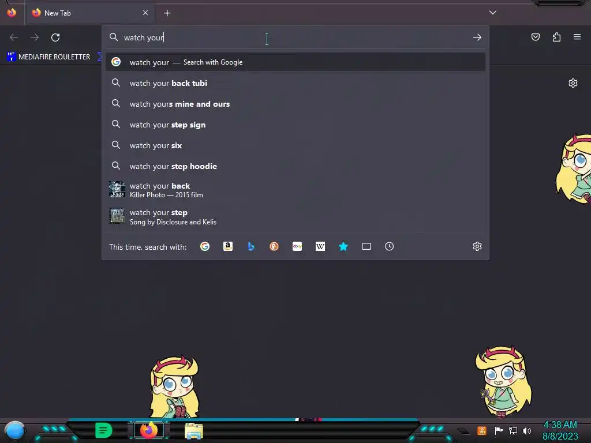
Task: Search this time with Amazon
Action: pyautogui.click(x=227, y=246)
